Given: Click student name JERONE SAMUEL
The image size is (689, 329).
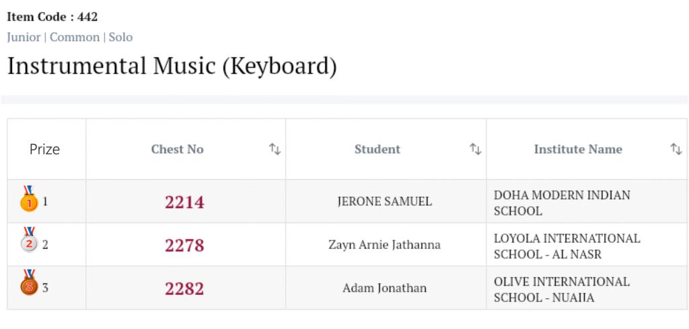Looking at the screenshot, I should click(x=384, y=202).
